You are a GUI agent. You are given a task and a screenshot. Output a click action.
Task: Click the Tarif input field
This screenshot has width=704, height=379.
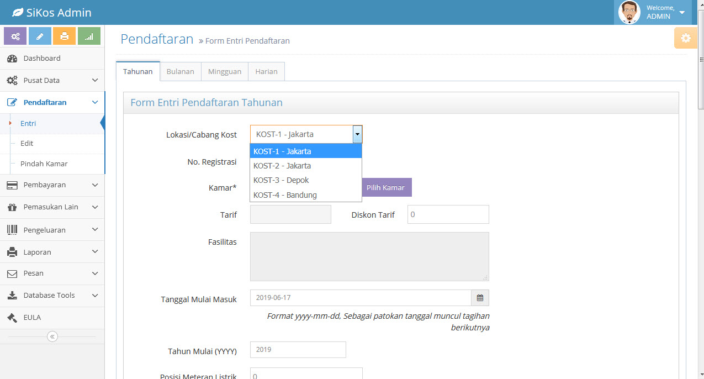(290, 214)
